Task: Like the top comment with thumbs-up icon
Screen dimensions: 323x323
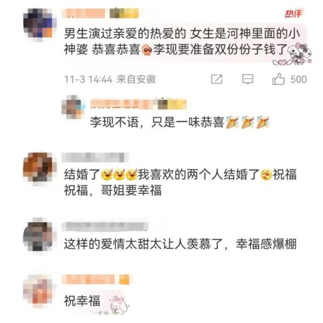Action: pyautogui.click(x=278, y=79)
